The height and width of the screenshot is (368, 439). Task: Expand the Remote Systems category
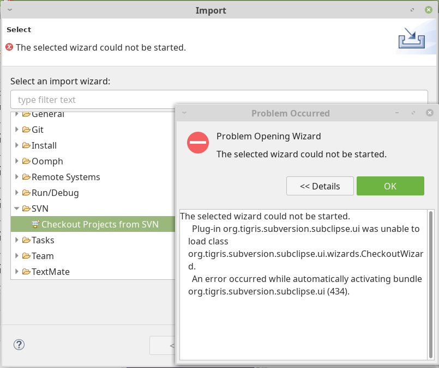(16, 176)
